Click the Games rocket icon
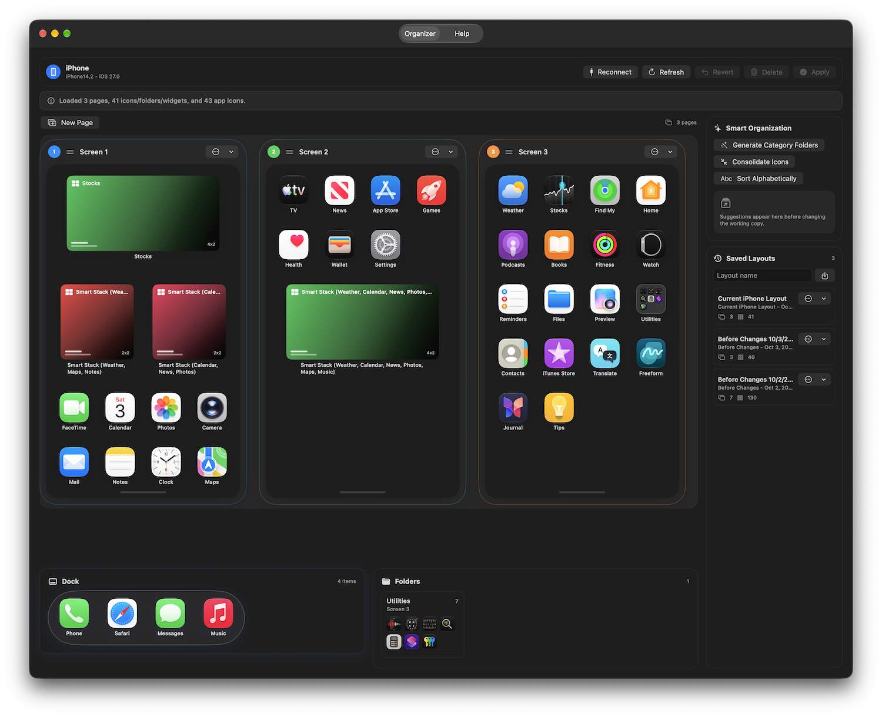 [x=432, y=190]
